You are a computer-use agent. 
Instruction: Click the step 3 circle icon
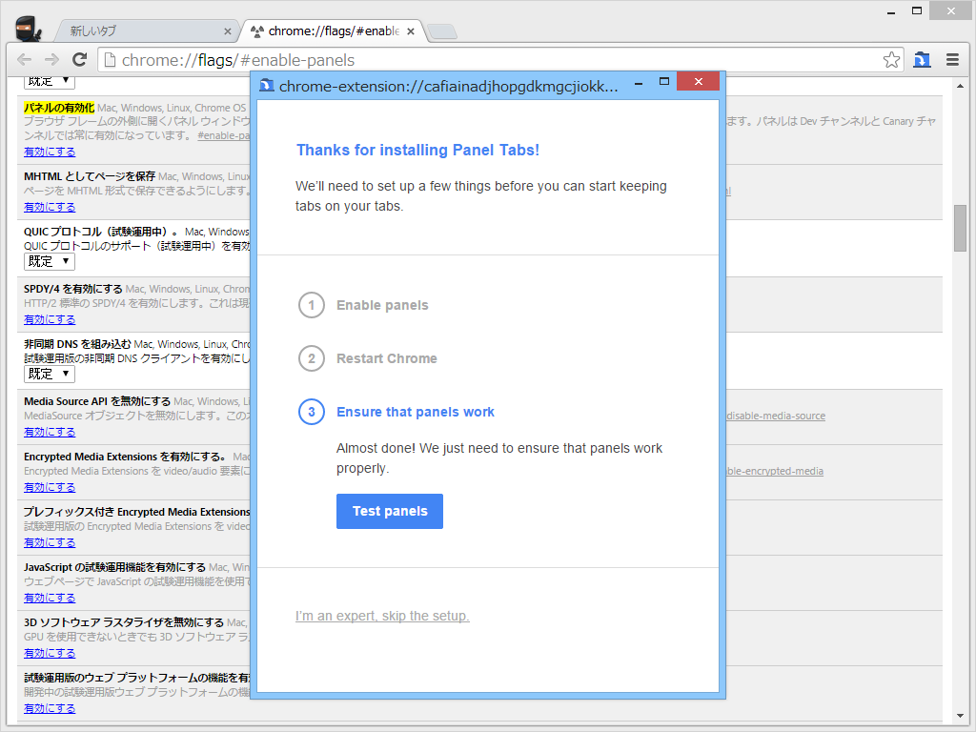312,412
